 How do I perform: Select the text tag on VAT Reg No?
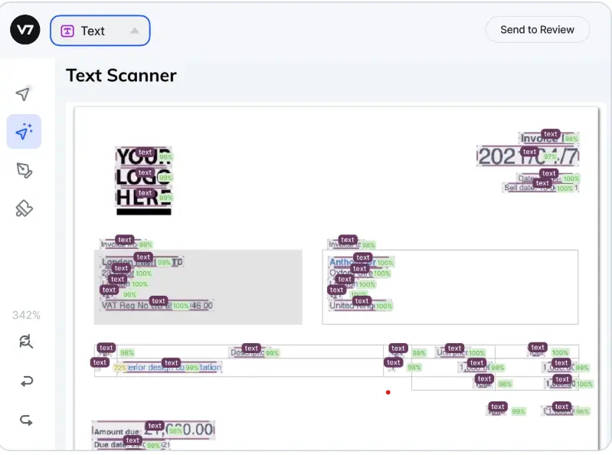159,301
